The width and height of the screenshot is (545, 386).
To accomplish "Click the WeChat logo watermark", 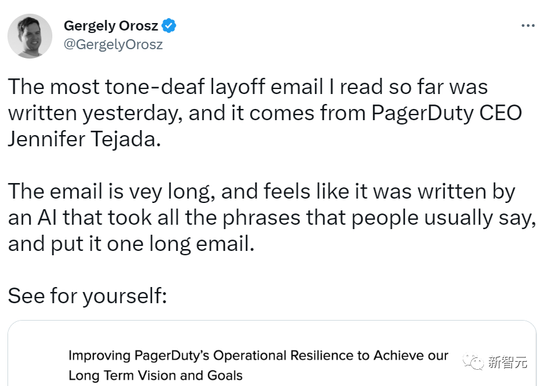I will coord(475,362).
